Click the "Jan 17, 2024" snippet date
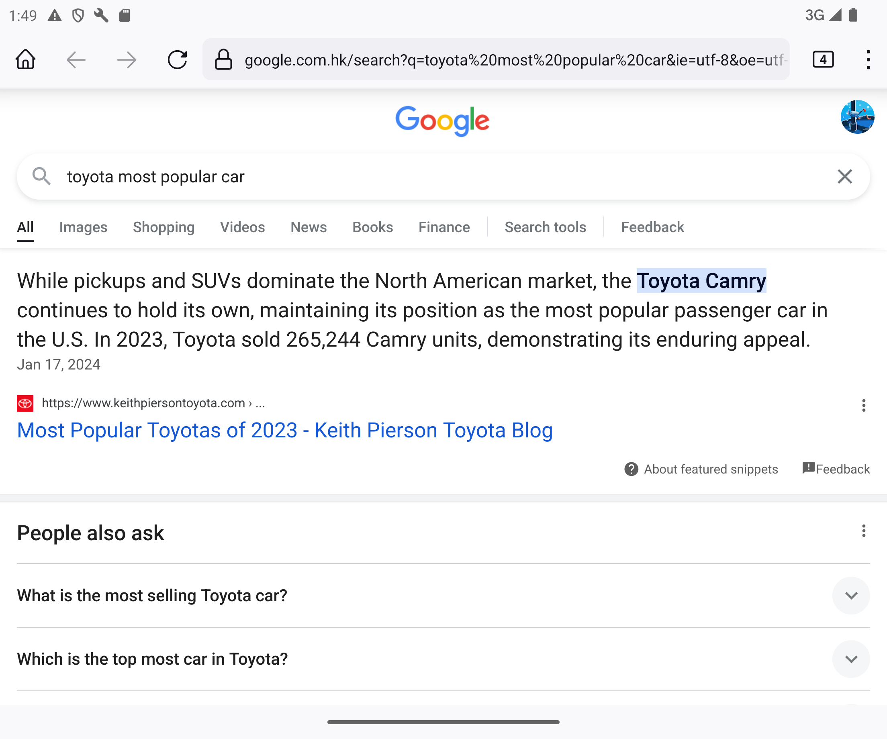This screenshot has height=739, width=887. pyautogui.click(x=59, y=364)
